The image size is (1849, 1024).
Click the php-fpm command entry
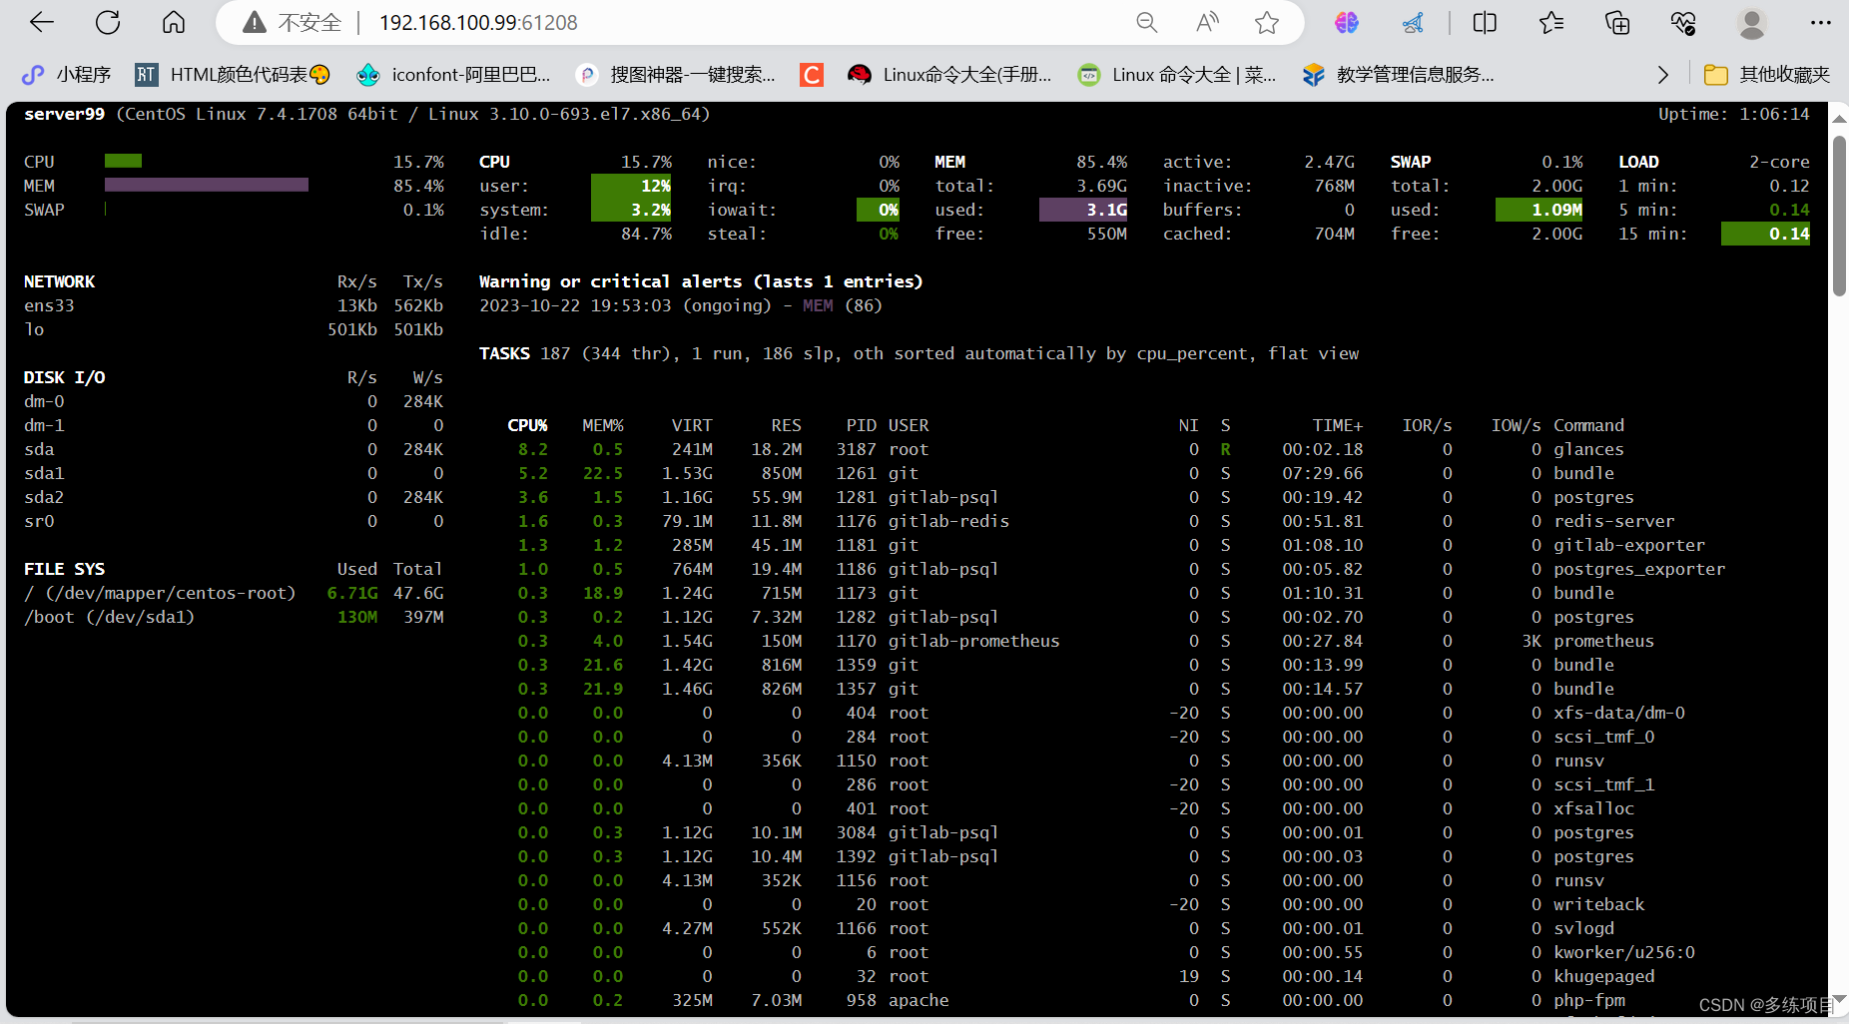pos(1589,1000)
